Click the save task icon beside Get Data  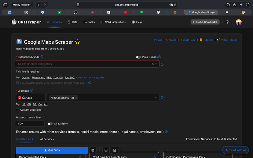pyautogui.click(x=93, y=150)
